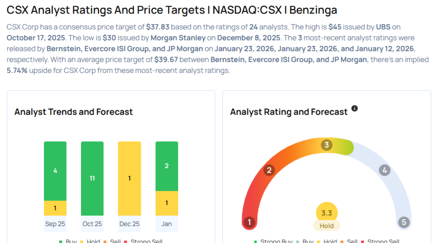
Task: Select the Jan green Buy bar segment
Action: [167, 166]
